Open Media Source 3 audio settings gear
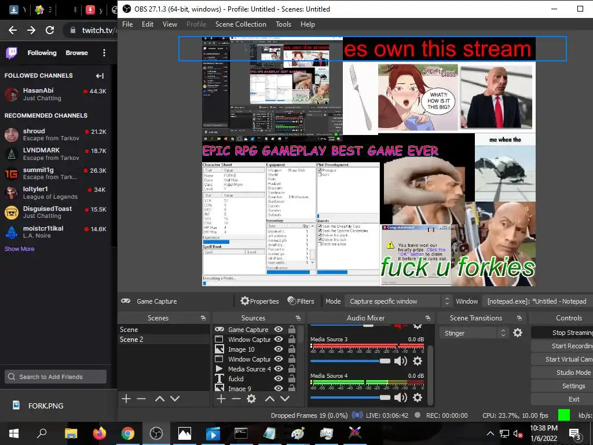The image size is (593, 445). pos(418,361)
